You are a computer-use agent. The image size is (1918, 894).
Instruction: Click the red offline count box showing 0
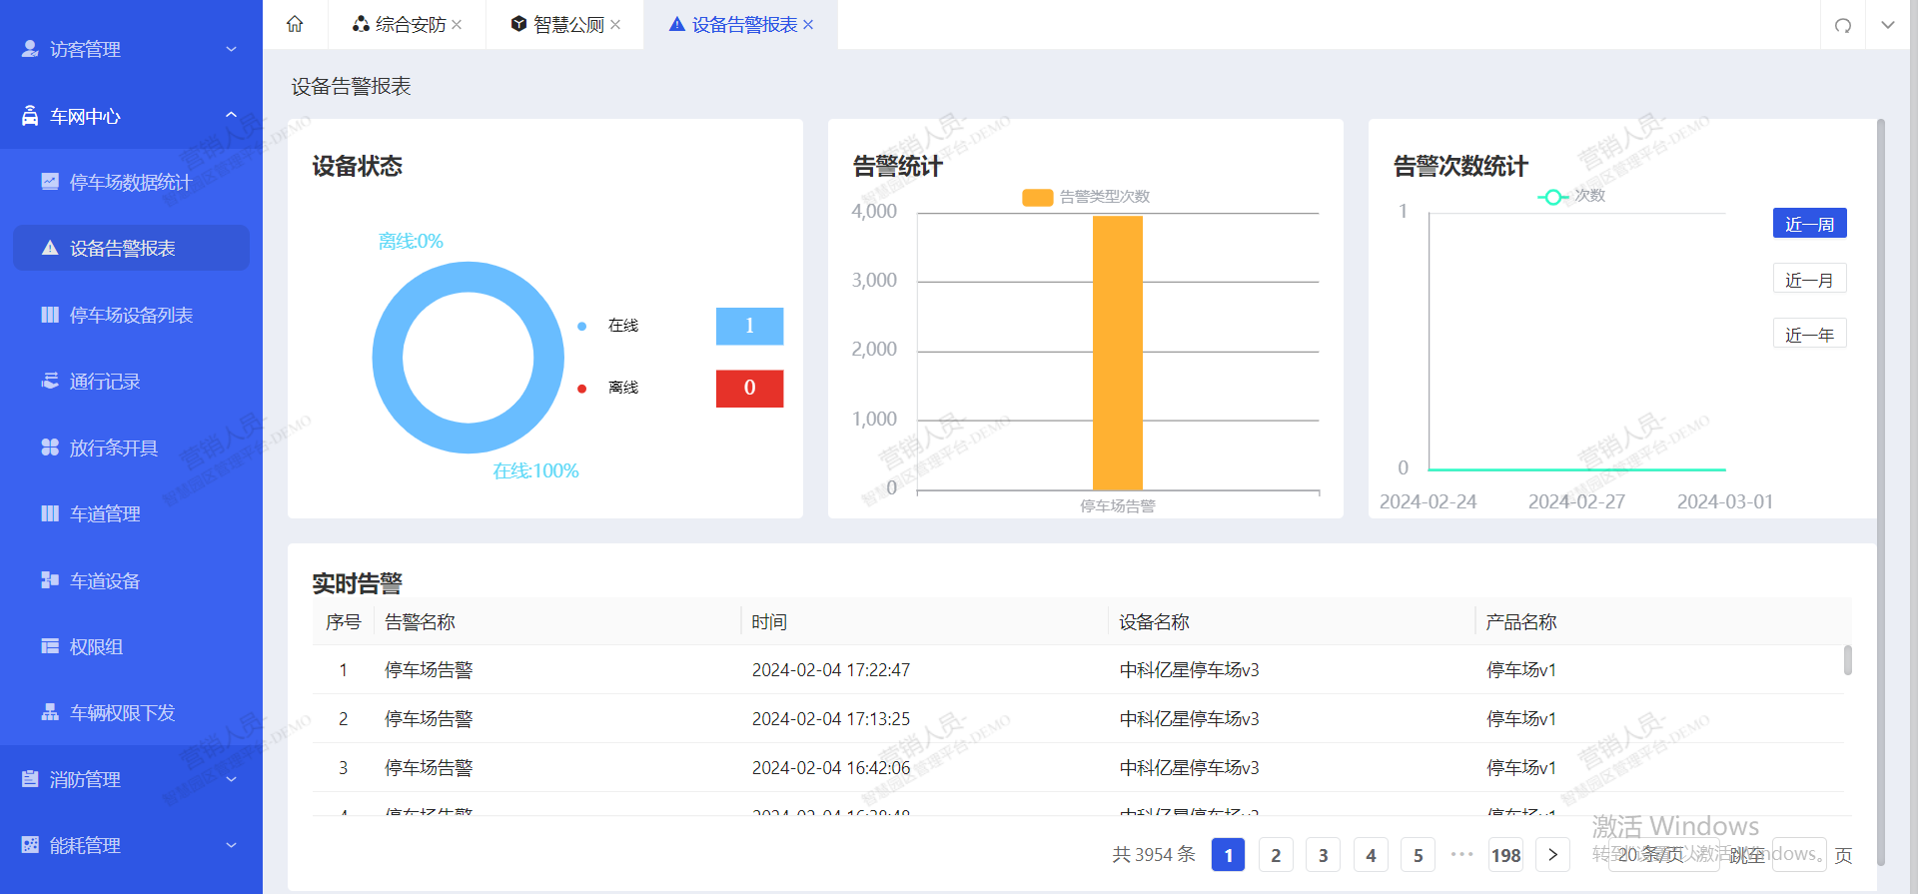click(x=749, y=389)
